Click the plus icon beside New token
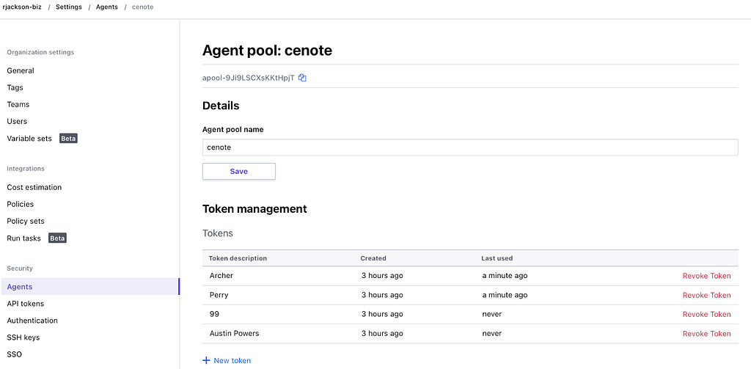Viewport: 751px width, 369px height. pos(206,360)
